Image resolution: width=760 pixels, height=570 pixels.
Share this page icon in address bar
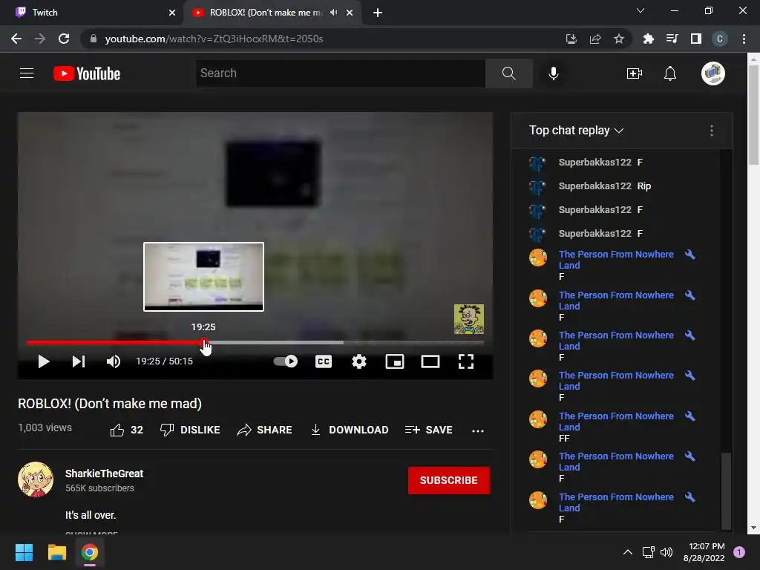[x=595, y=39]
